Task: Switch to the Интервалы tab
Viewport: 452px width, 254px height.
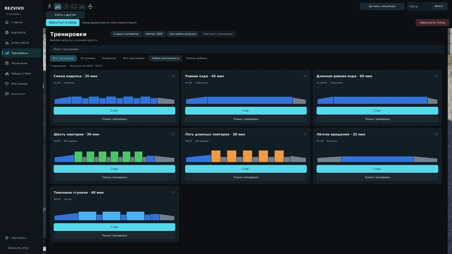Action: coord(88,58)
